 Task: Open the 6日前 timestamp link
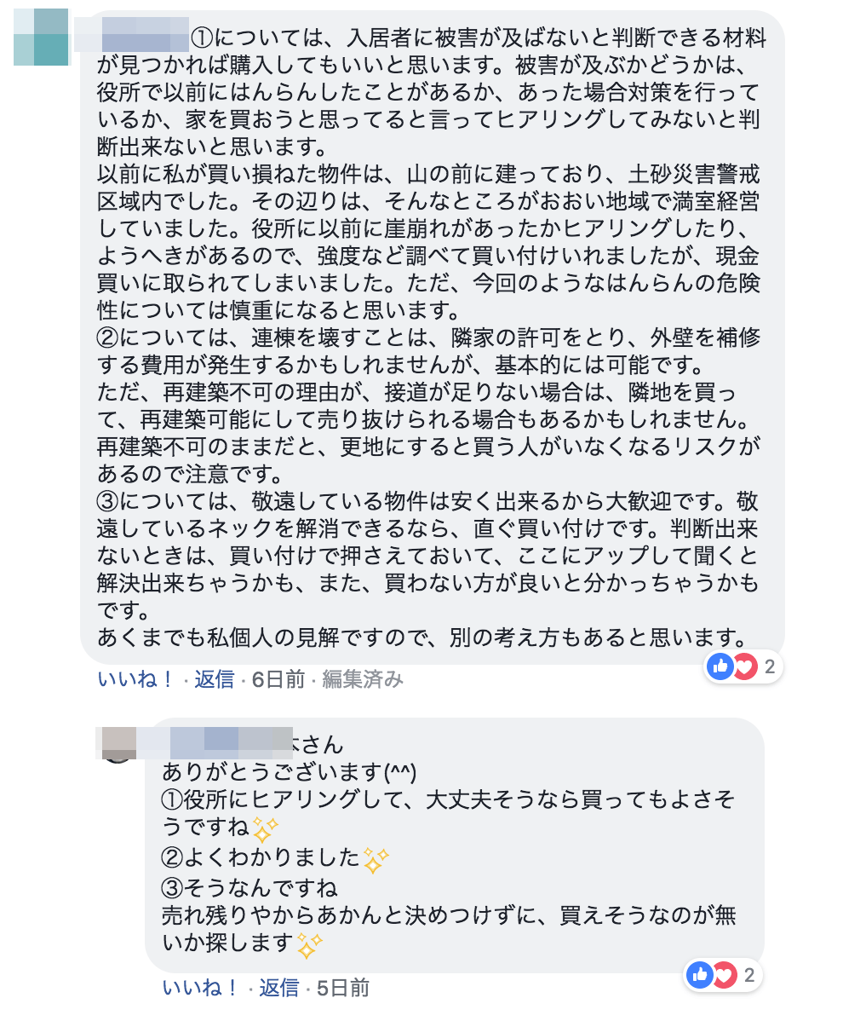tap(278, 680)
